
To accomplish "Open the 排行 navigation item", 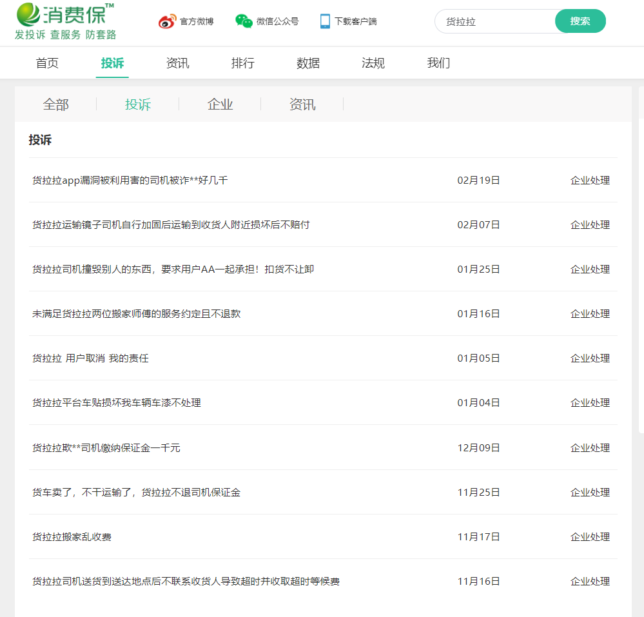I will point(243,63).
